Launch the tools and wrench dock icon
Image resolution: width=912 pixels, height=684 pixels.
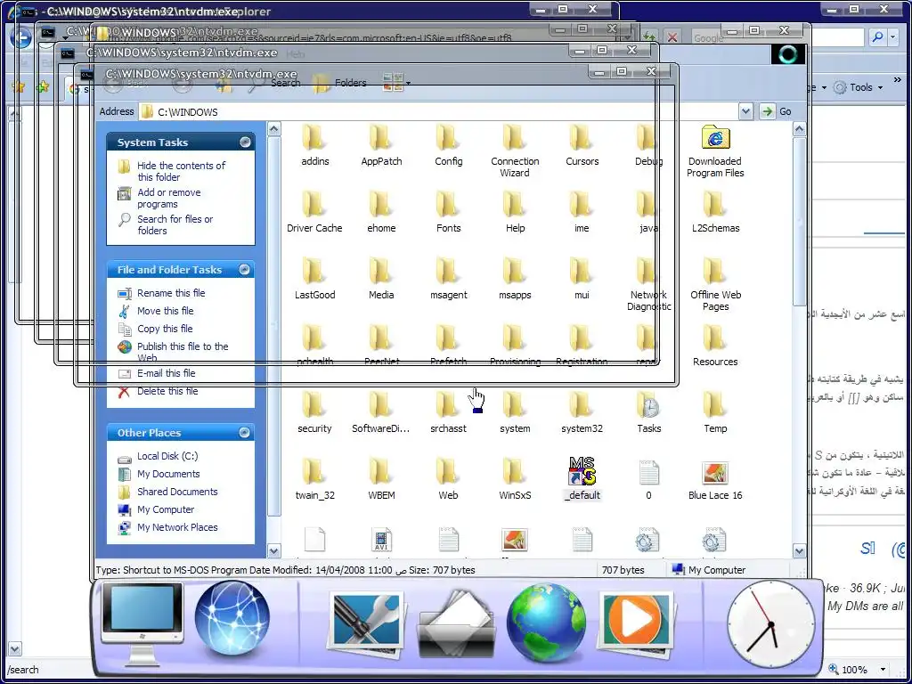pyautogui.click(x=367, y=624)
